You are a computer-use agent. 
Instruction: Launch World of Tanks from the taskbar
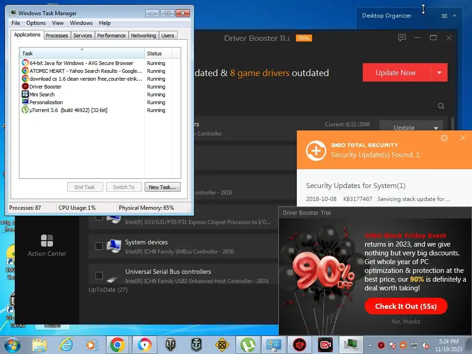pyautogui.click(x=171, y=345)
